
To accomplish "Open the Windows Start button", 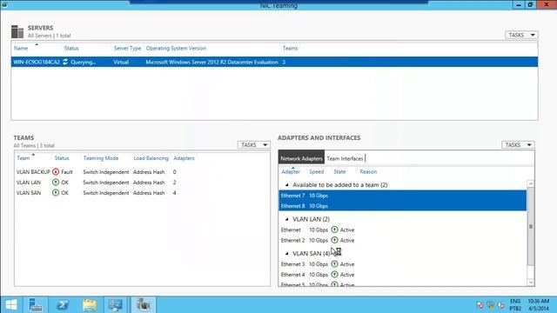I will tap(11, 305).
